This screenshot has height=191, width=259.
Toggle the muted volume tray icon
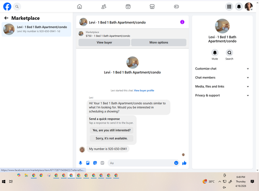point(224,187)
